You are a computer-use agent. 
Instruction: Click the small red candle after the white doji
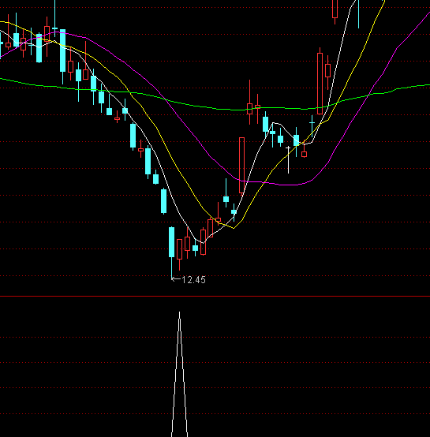click(304, 154)
